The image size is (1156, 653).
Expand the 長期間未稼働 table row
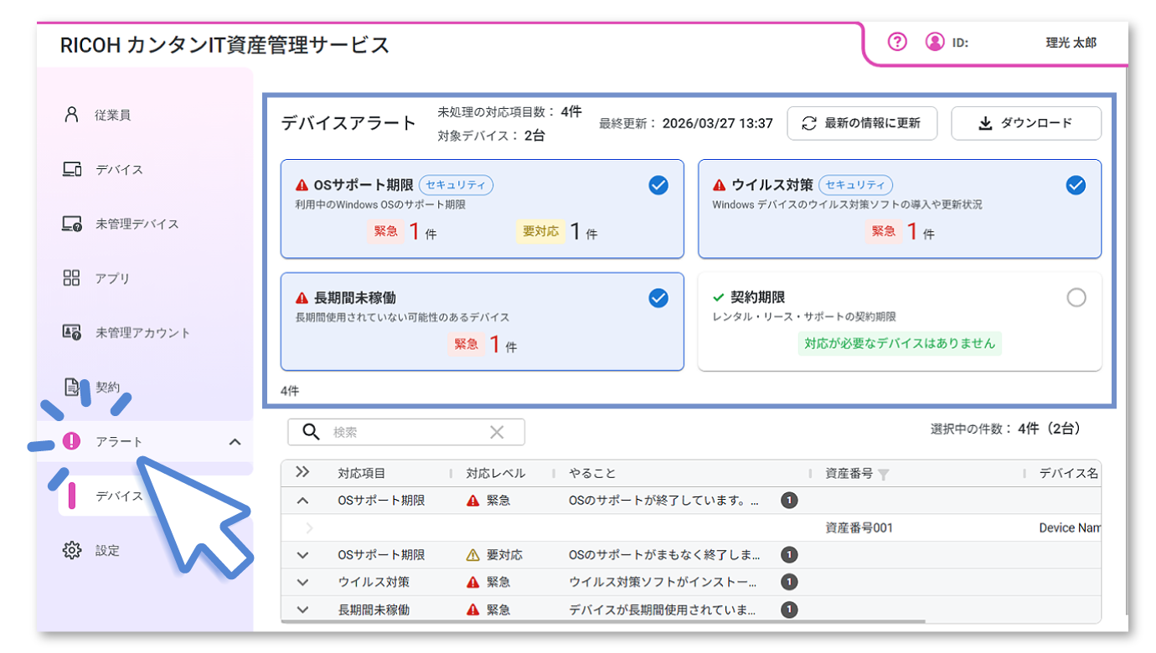point(303,609)
